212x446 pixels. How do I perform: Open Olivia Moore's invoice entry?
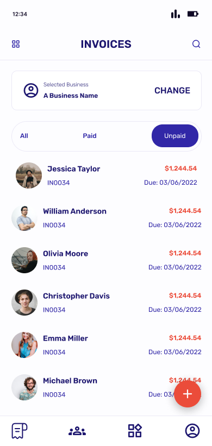(x=106, y=260)
